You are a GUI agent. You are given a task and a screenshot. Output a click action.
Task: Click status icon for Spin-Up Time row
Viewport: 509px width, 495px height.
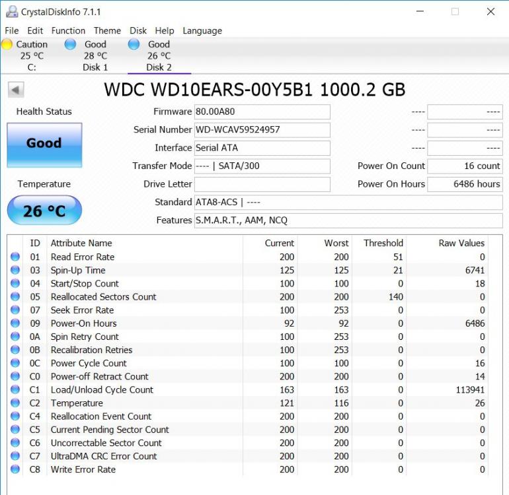pos(15,270)
